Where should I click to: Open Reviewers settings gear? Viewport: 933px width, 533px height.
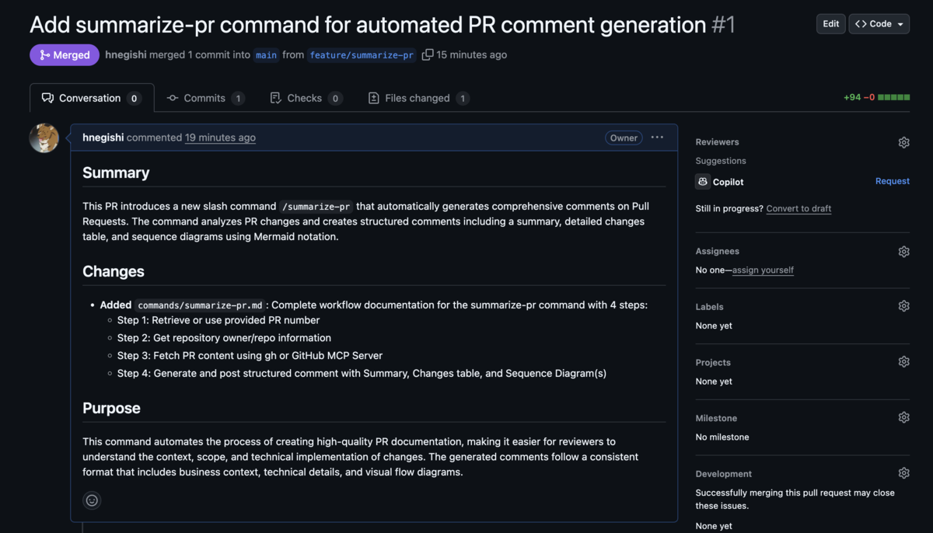903,142
